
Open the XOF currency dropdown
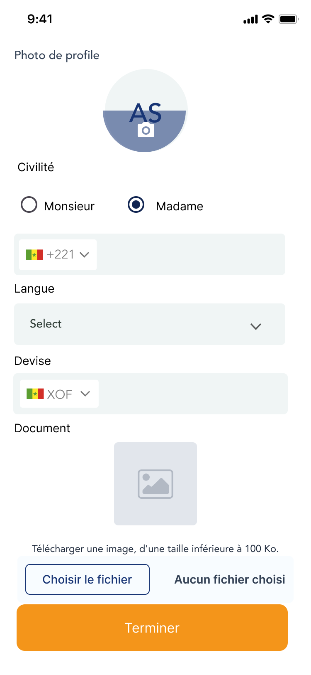59,394
